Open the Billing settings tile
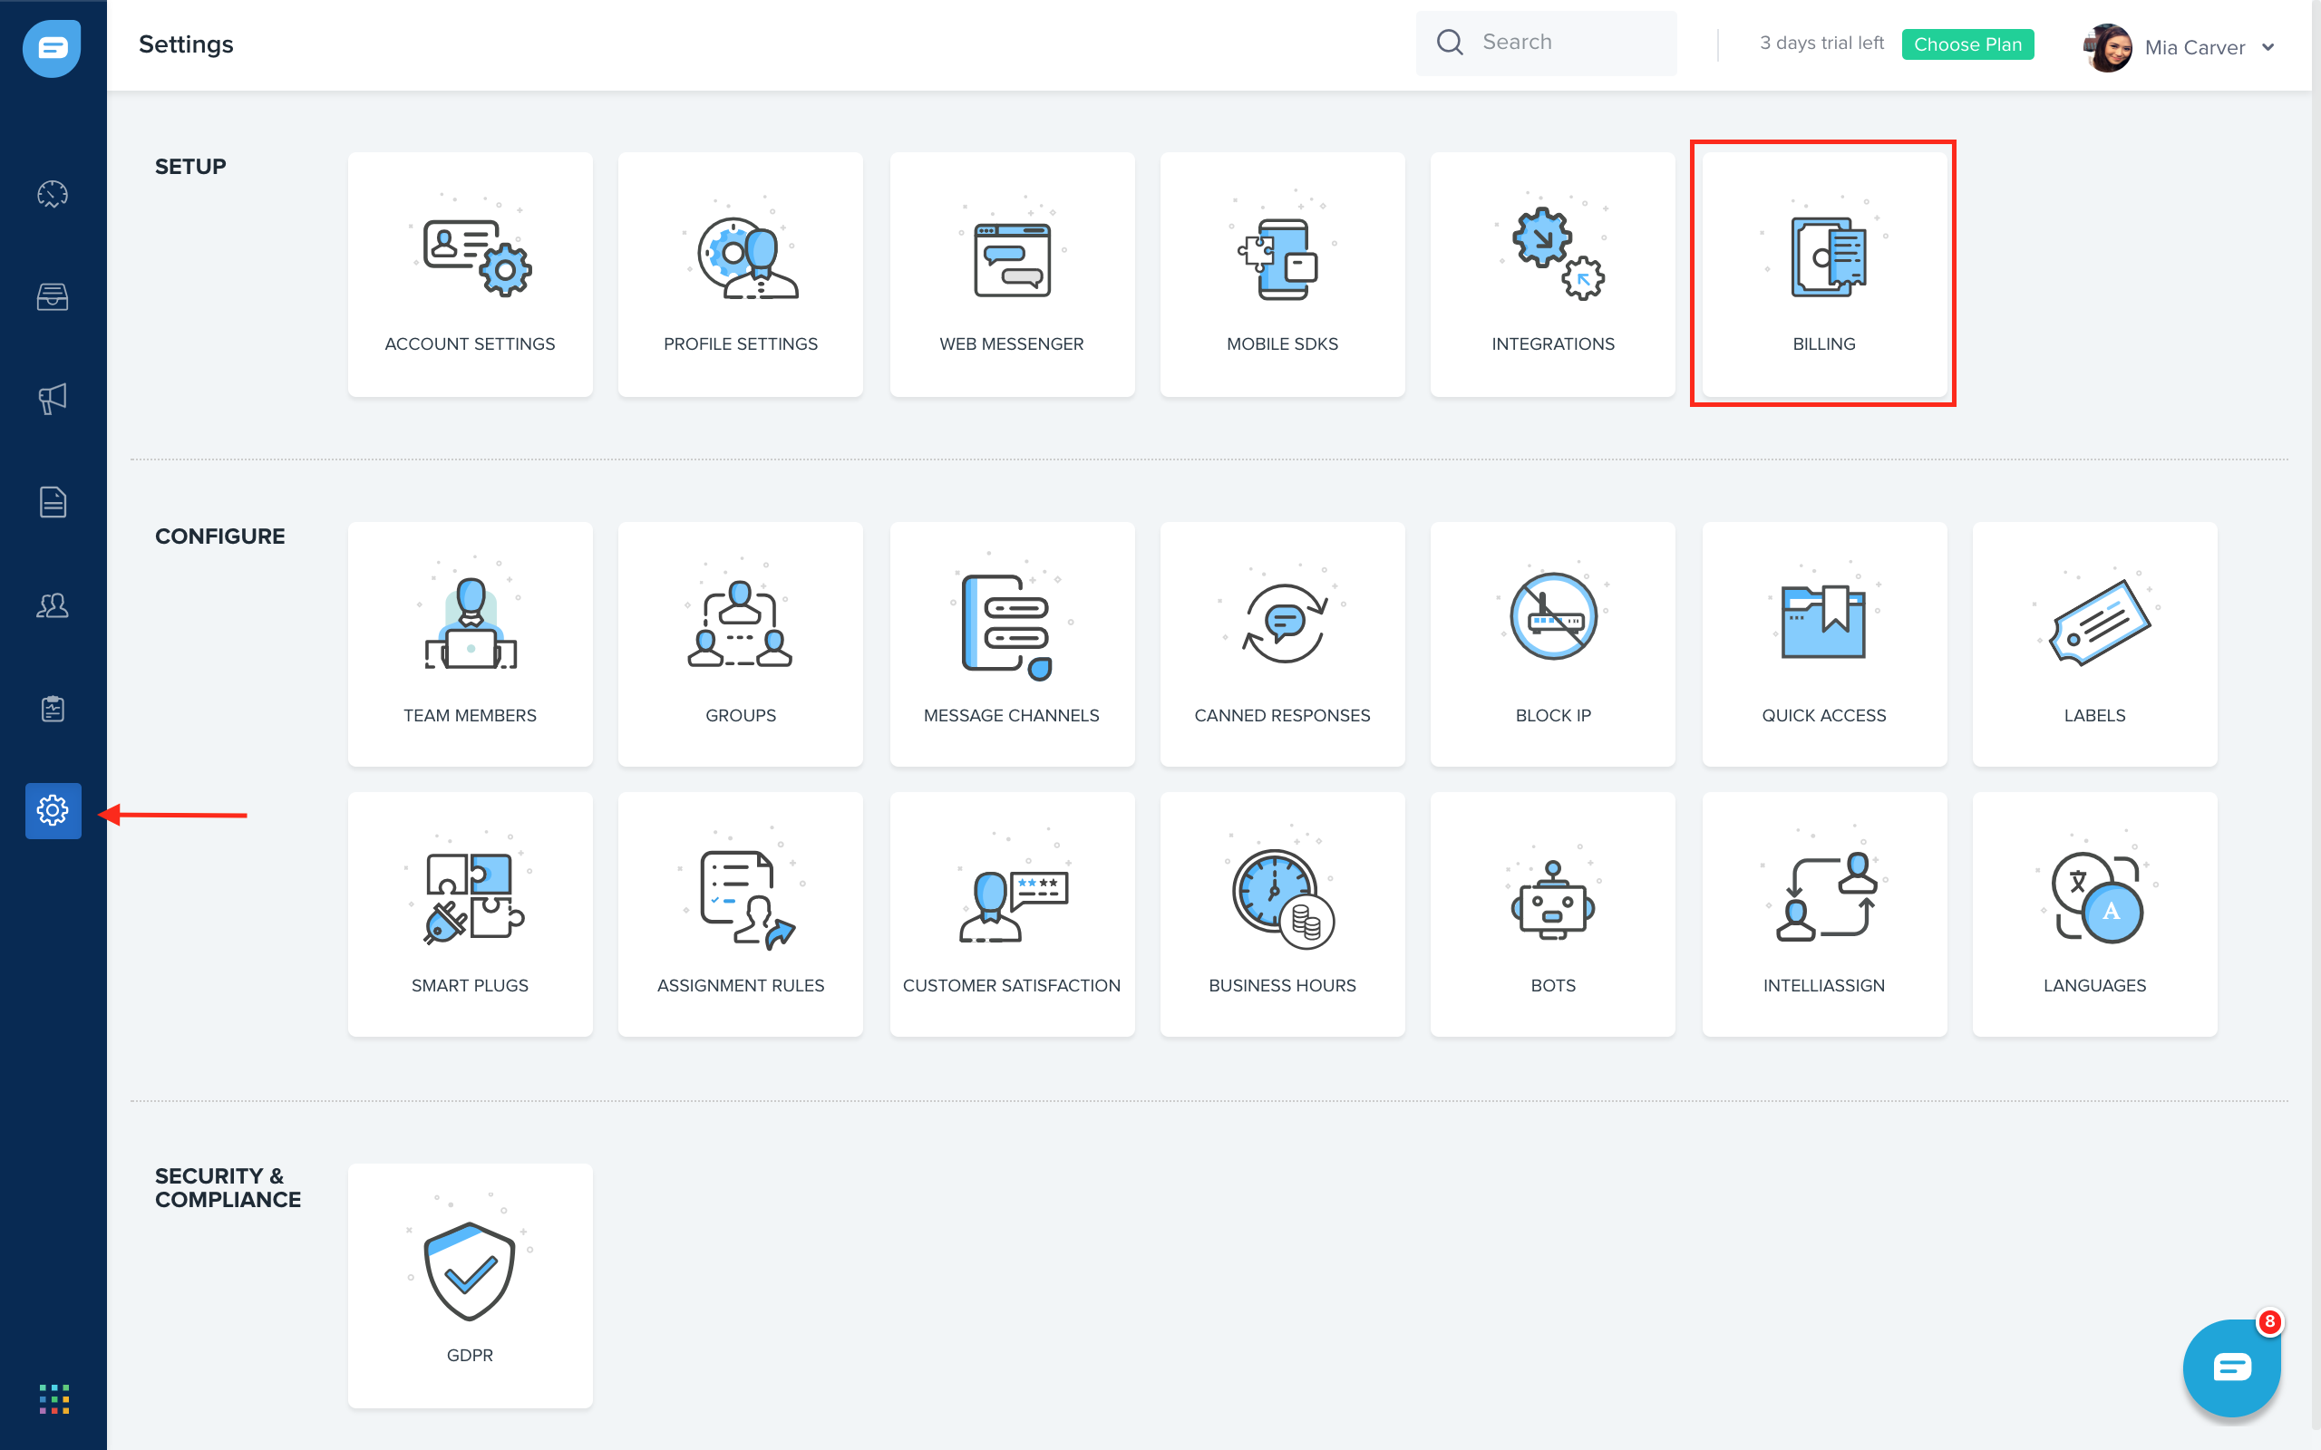Image resolution: width=2321 pixels, height=1450 pixels. [1823, 275]
